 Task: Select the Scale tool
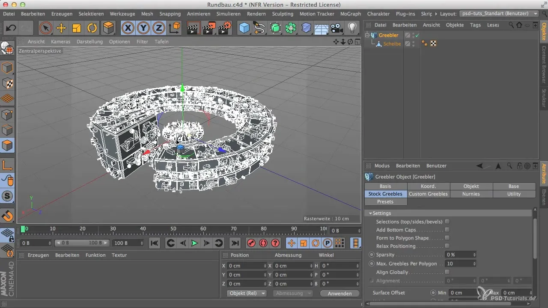pyautogui.click(x=77, y=28)
